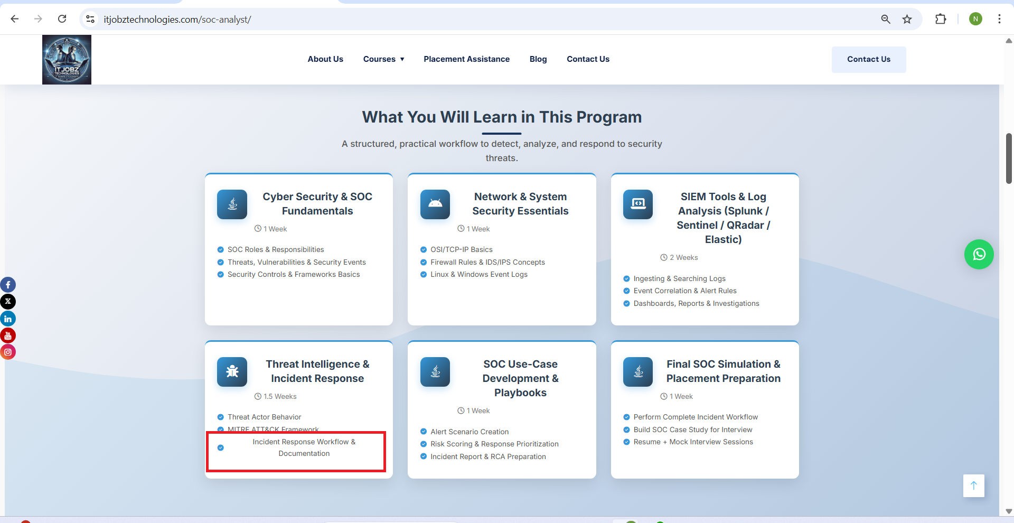This screenshot has height=523, width=1014.
Task: Click the X (Twitter) social sidebar icon
Action: click(8, 302)
